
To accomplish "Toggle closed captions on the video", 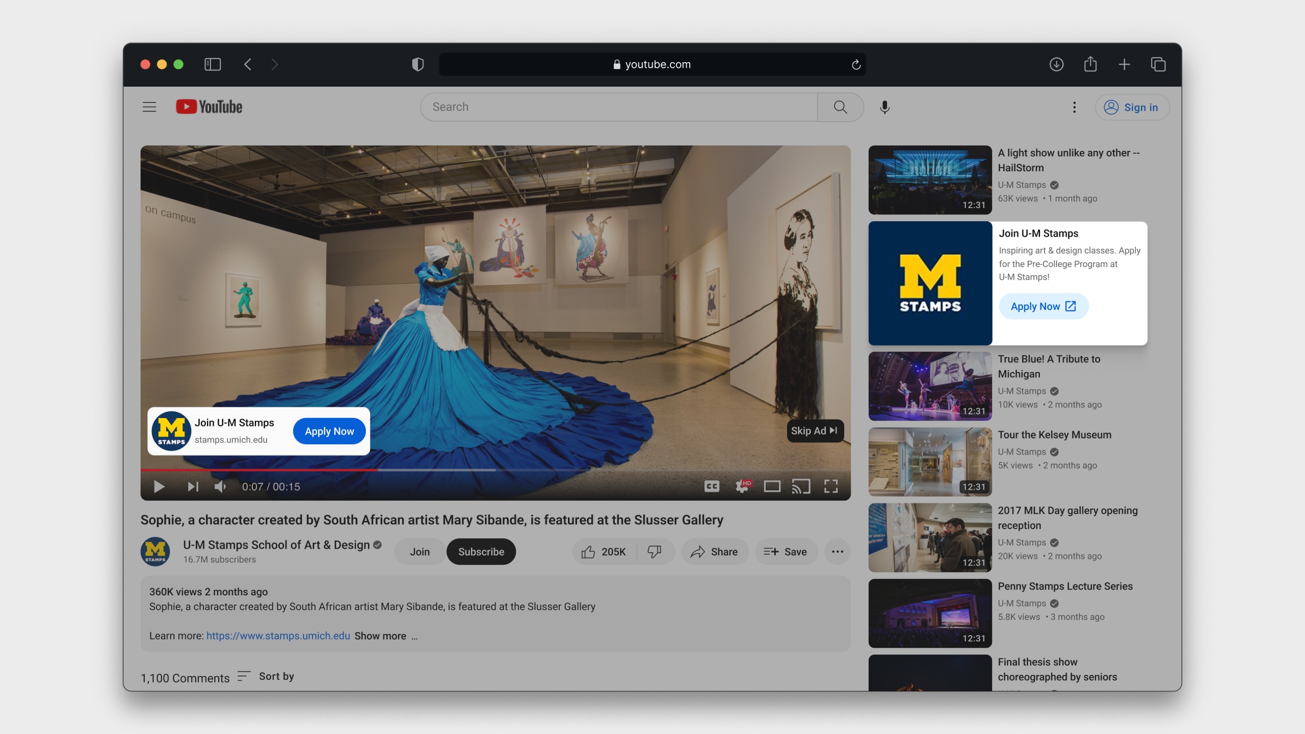I will 712,486.
